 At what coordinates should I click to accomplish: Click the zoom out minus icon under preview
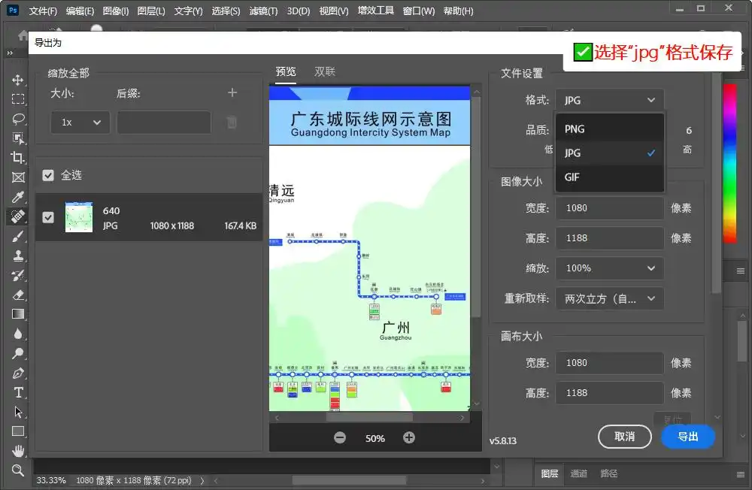click(340, 437)
